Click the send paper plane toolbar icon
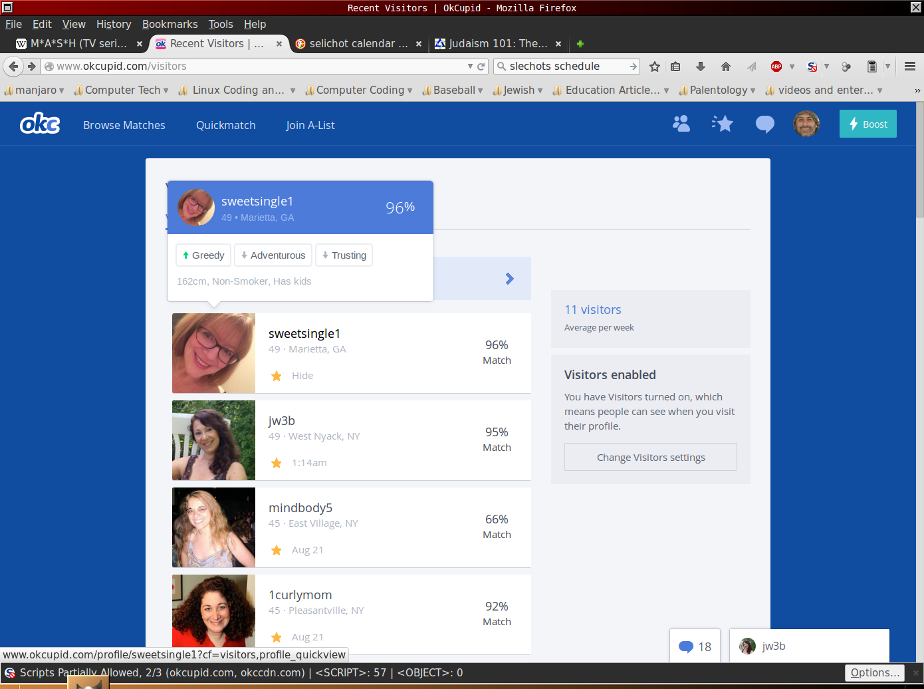924x689 pixels. click(751, 67)
